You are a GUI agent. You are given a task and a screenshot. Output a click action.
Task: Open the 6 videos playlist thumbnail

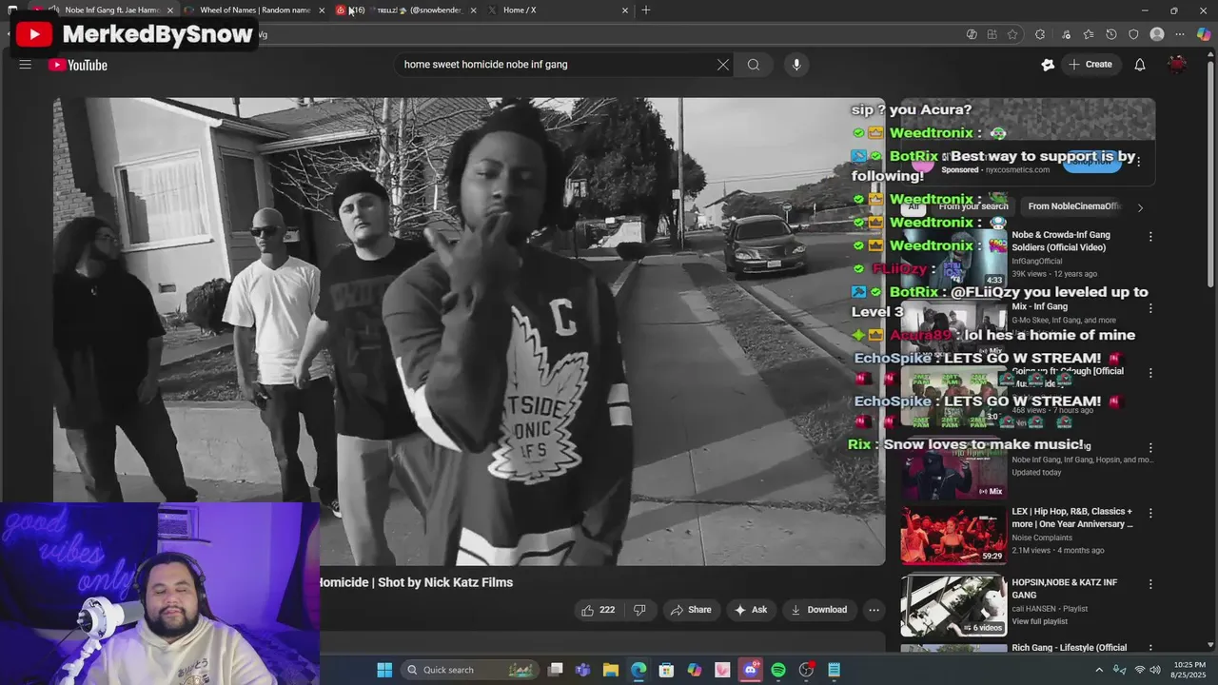tap(953, 606)
